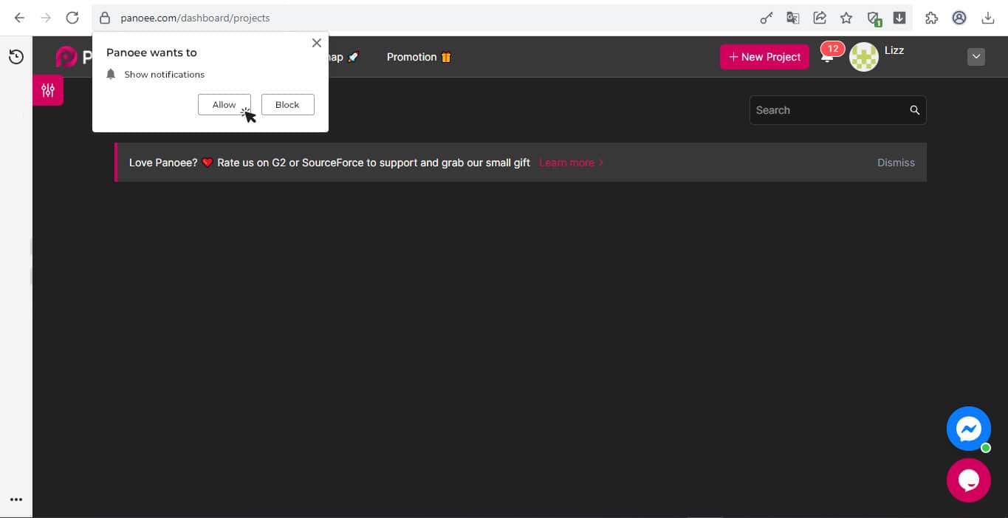Click the magnifier icon in the search box
The width and height of the screenshot is (1008, 518).
pyautogui.click(x=914, y=110)
